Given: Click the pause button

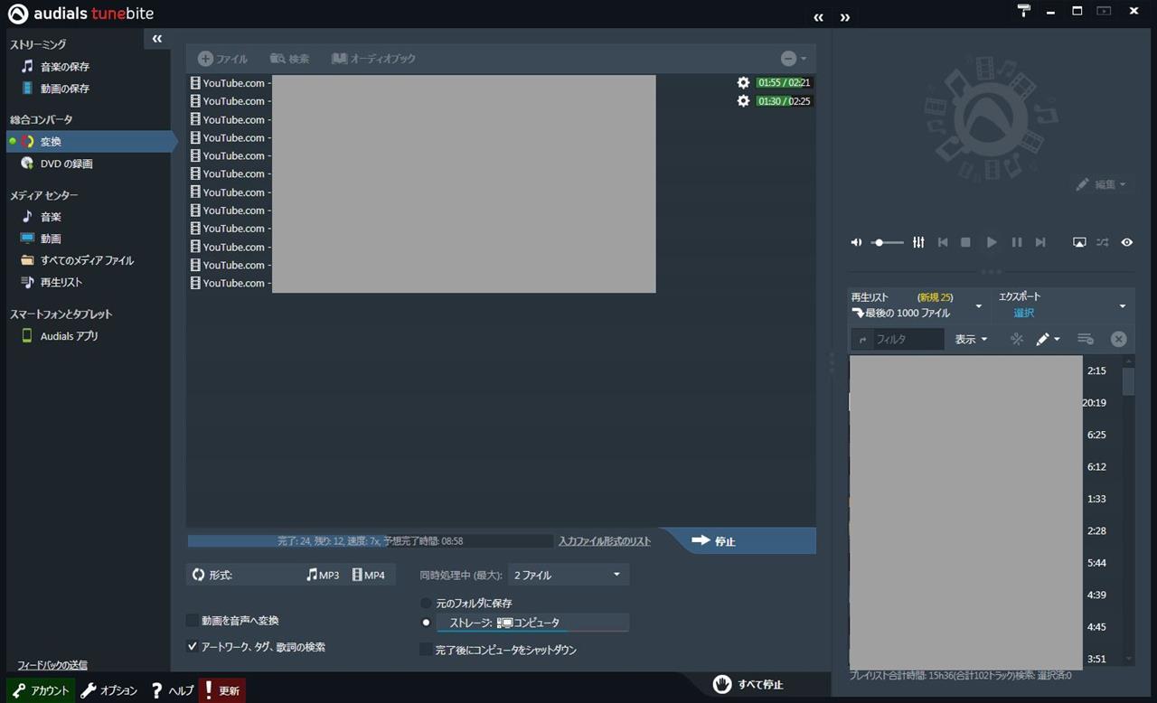Looking at the screenshot, I should click(x=1017, y=242).
